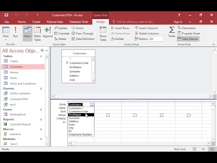This screenshot has height=163, width=217.
Task: Choose the Select query type
Action: [x=28, y=34]
